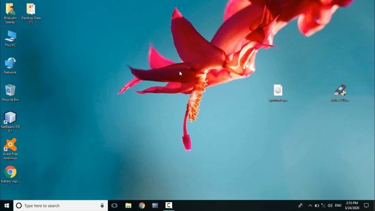The width and height of the screenshot is (375, 211).
Task: Open the Windows Start menu
Action: tap(6, 206)
